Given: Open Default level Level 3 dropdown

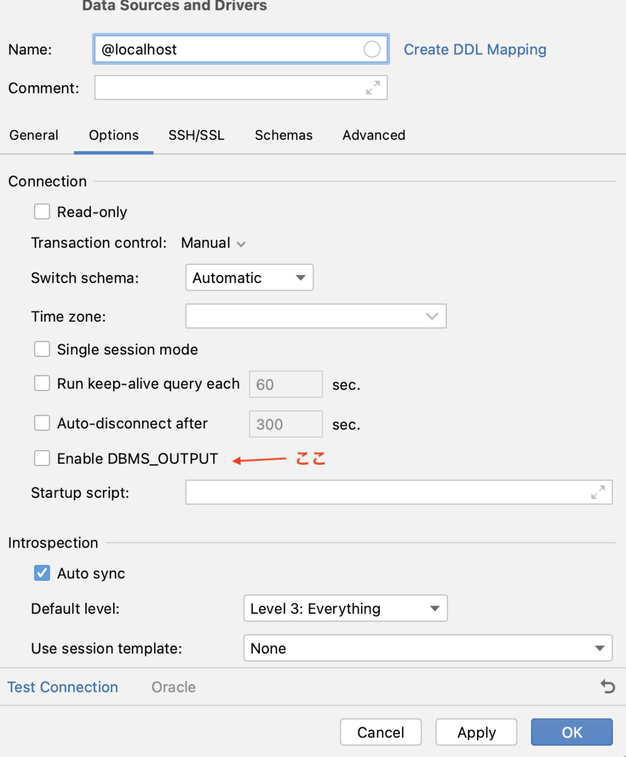Looking at the screenshot, I should tap(345, 609).
